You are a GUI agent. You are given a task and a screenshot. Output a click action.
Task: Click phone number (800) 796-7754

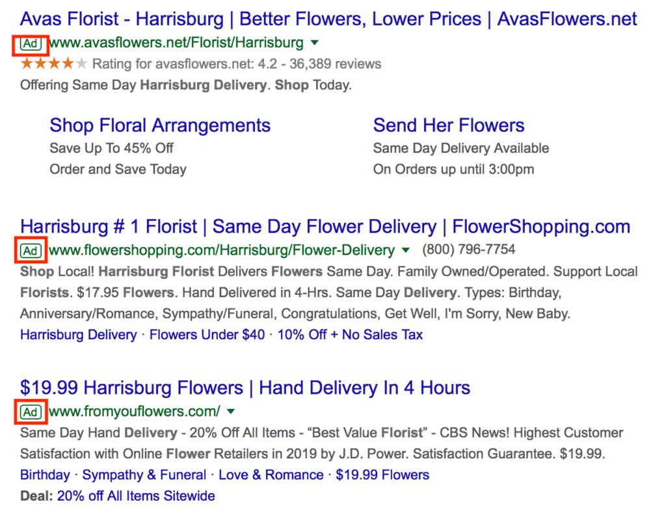(x=468, y=249)
